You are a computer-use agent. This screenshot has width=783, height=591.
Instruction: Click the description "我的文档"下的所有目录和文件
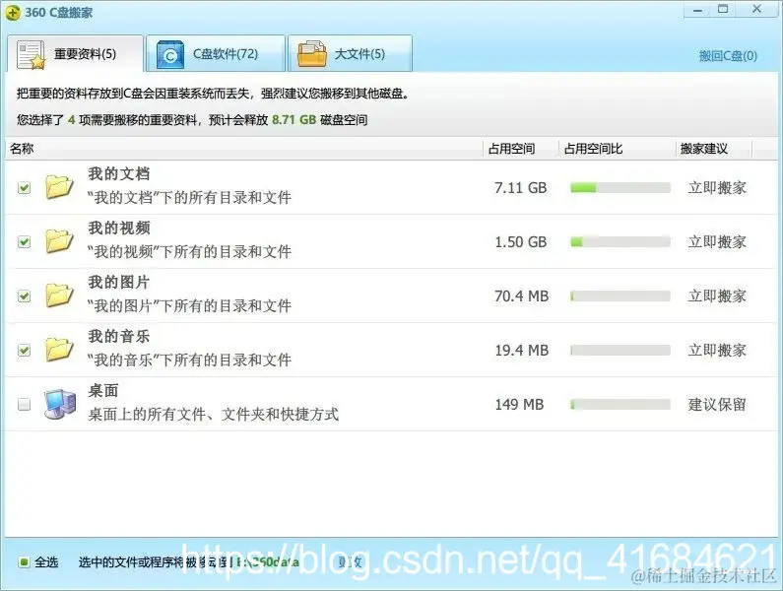(189, 197)
